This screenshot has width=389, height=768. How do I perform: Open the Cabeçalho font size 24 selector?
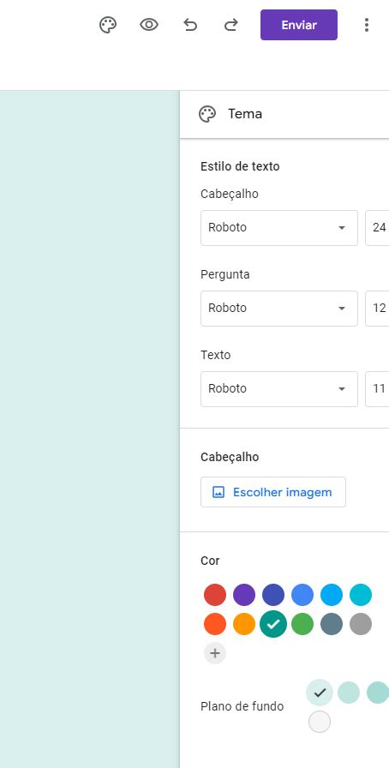pyautogui.click(x=377, y=228)
